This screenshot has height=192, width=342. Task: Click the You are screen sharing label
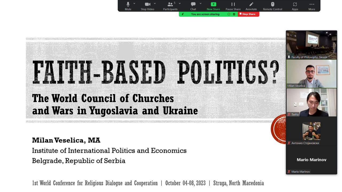pos(205,14)
